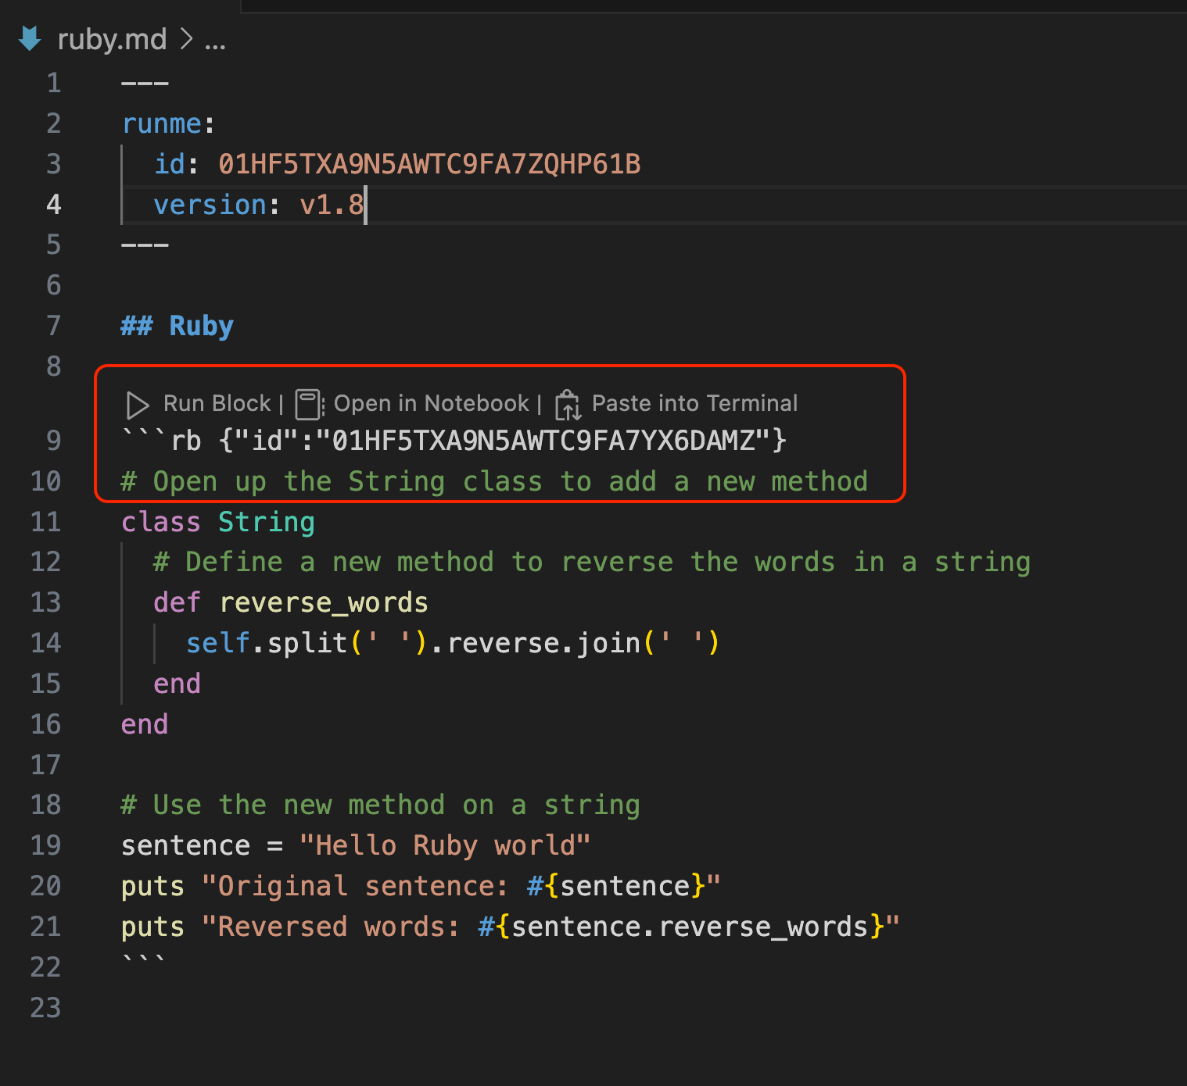Click line number 22 in the gutter
This screenshot has height=1086, width=1187.
pyautogui.click(x=46, y=967)
